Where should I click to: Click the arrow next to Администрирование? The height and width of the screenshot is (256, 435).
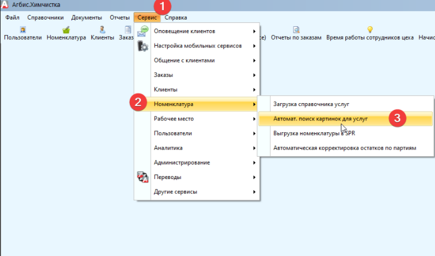[254, 163]
